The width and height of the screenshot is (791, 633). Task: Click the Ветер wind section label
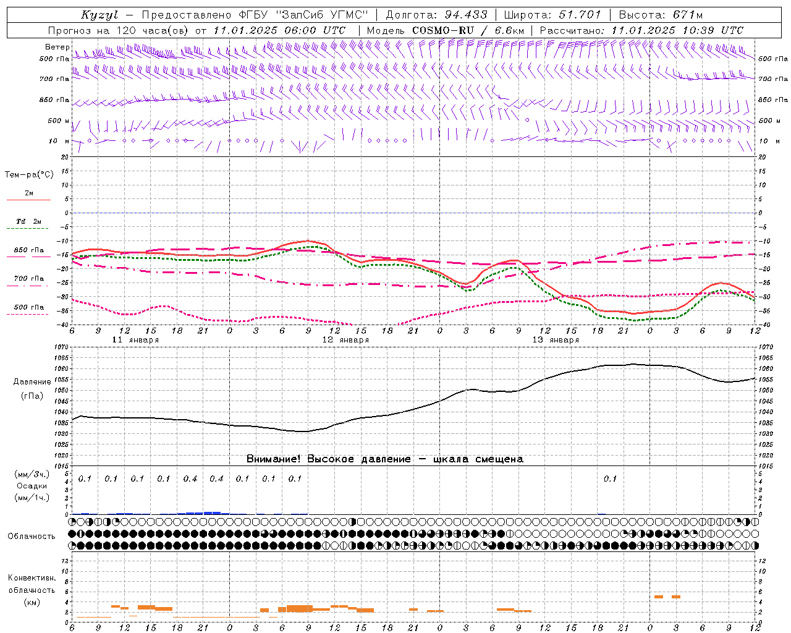click(x=57, y=47)
